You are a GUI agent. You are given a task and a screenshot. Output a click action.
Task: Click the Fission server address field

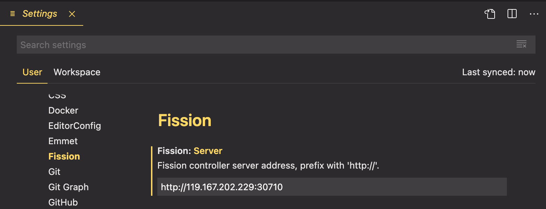coord(331,187)
